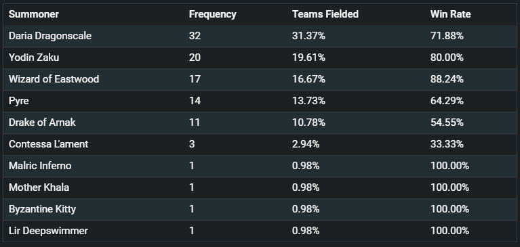
Task: Sort by the Frequency column header
Action: 213,14
